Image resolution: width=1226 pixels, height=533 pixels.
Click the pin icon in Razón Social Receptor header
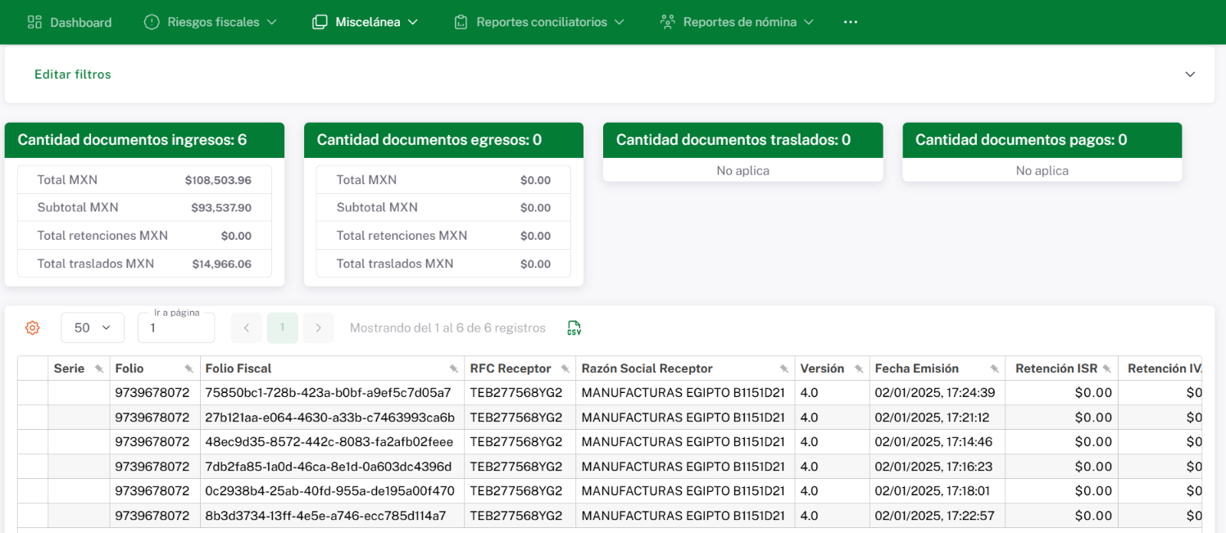click(784, 369)
